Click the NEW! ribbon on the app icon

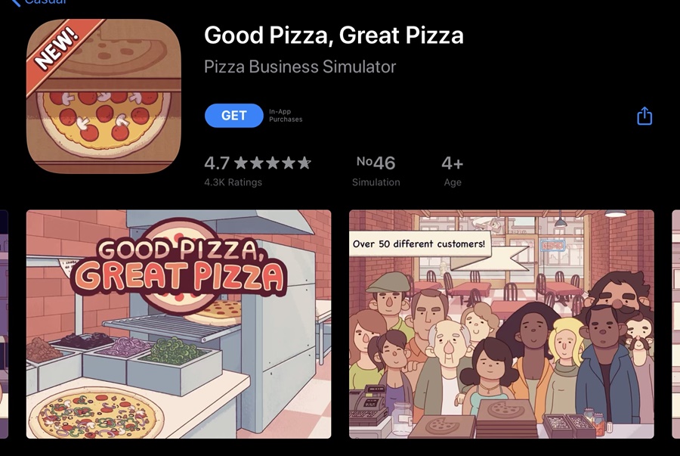tap(57, 48)
